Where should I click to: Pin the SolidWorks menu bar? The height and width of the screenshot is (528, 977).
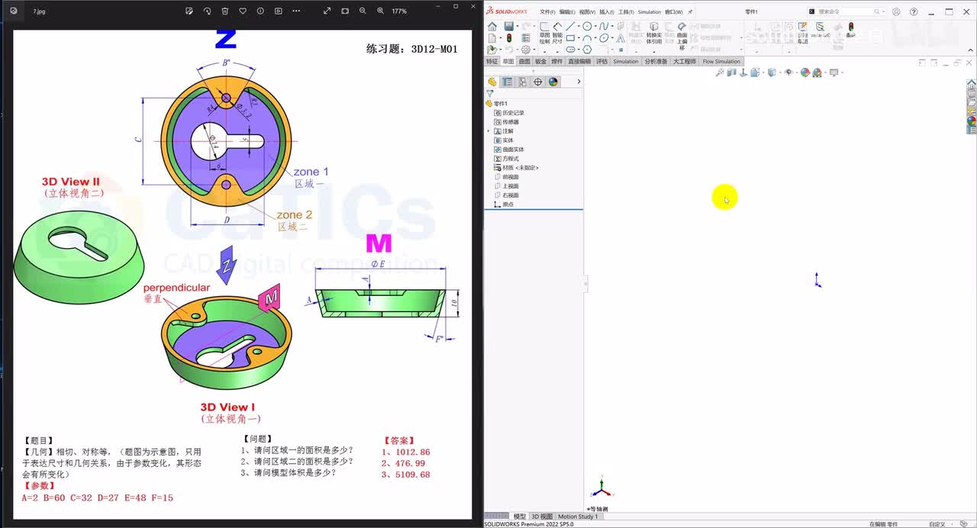690,12
